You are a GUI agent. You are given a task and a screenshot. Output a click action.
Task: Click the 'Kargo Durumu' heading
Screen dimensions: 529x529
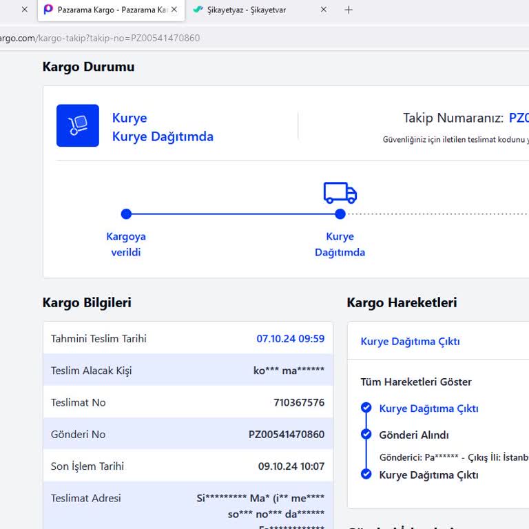coord(88,67)
